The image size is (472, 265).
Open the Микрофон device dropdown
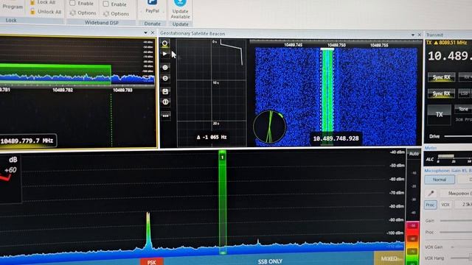456,194
